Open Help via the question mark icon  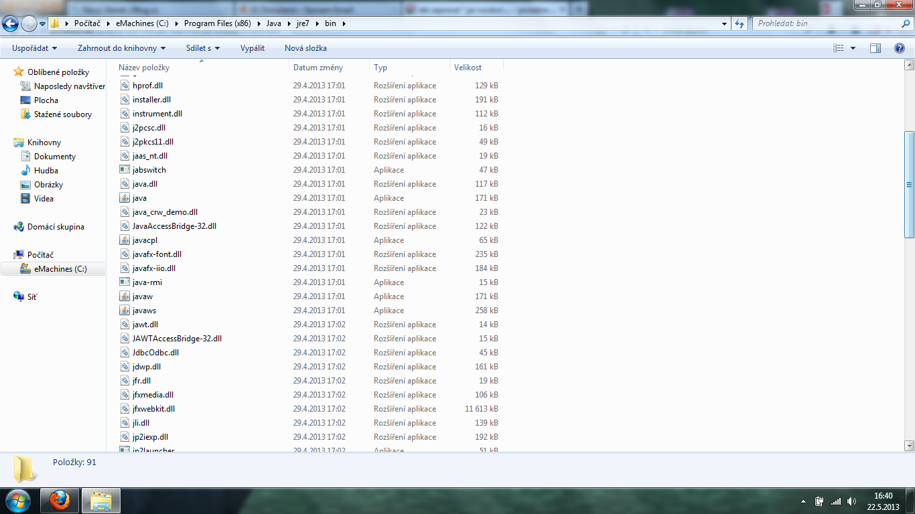pos(900,48)
